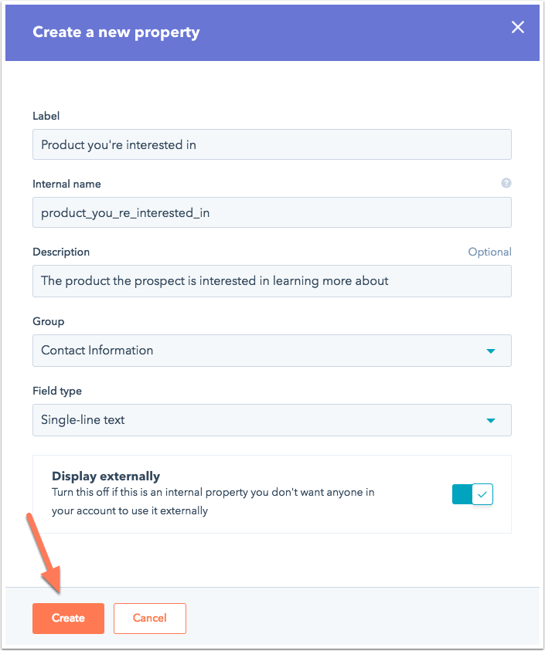Click the Display externally heading

[x=106, y=476]
